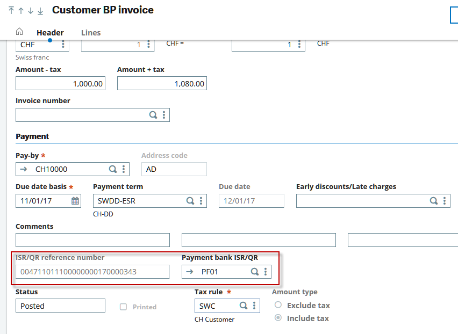
Task: Toggle the Printed checkbox
Action: point(123,307)
